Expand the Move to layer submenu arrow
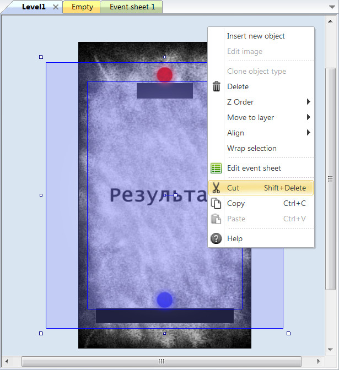 point(309,117)
